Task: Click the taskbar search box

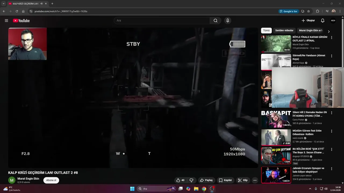Action: pyautogui.click(x=156, y=189)
